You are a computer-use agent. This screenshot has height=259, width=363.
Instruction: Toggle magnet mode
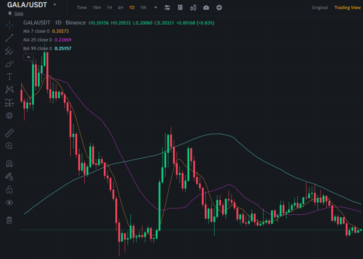[x=9, y=164]
